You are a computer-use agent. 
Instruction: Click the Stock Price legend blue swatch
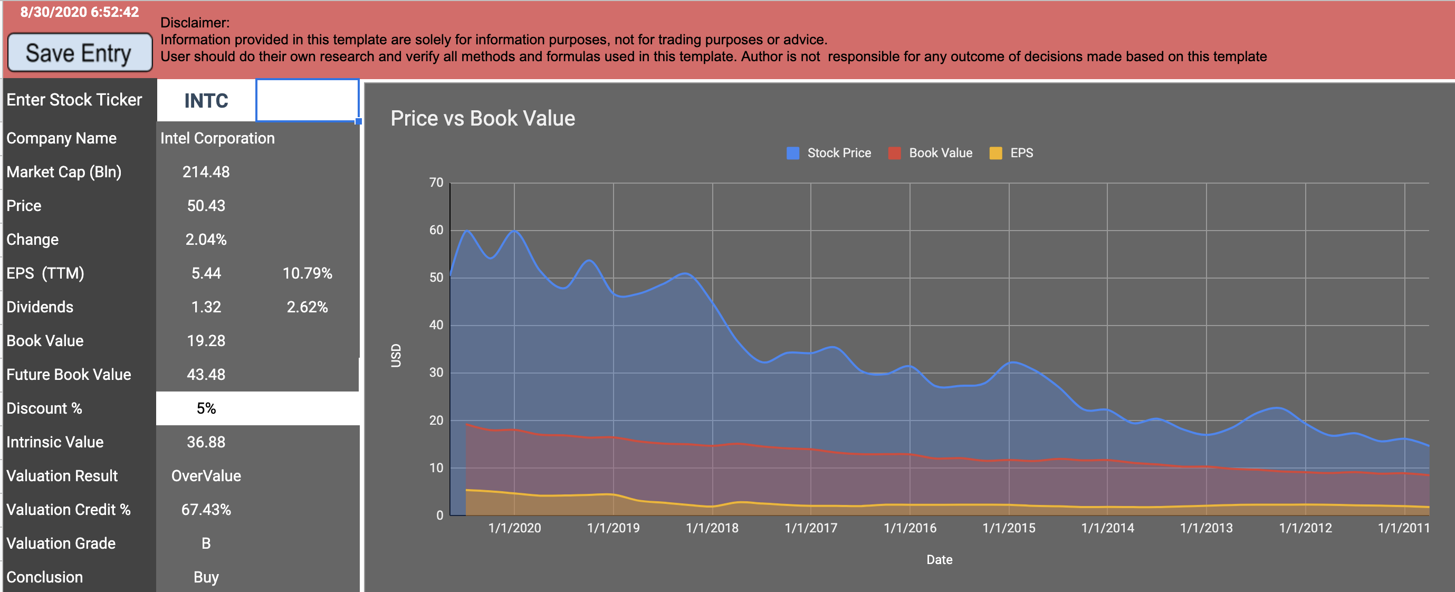[792, 153]
